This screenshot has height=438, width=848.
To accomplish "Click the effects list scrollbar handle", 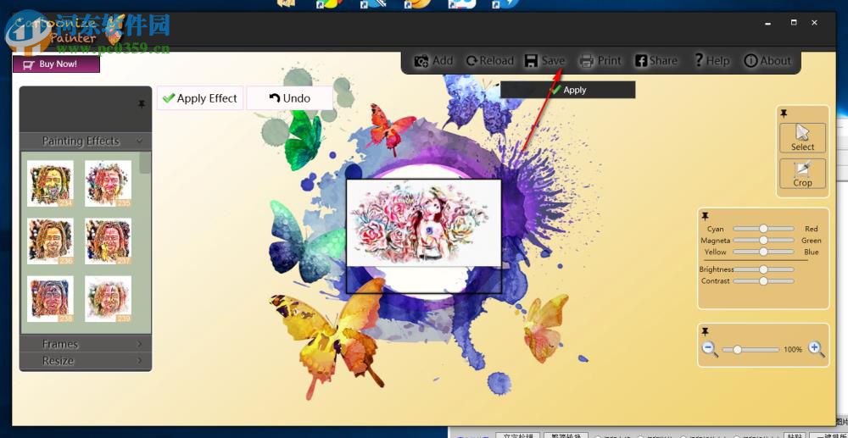I will [145, 163].
